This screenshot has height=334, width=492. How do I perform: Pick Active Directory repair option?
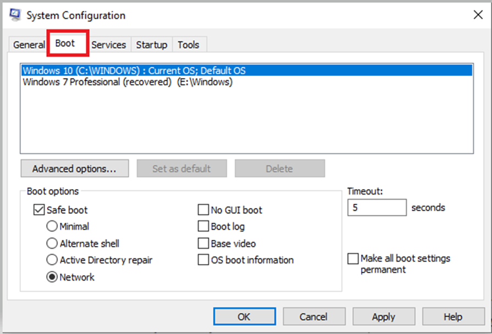click(52, 260)
